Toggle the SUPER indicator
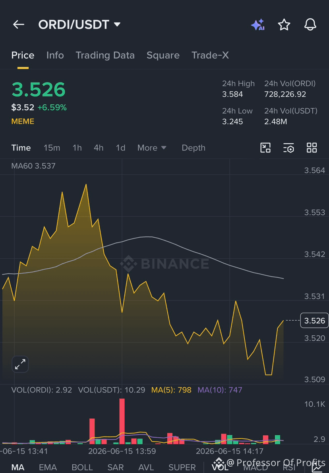329x473 pixels. tap(182, 467)
